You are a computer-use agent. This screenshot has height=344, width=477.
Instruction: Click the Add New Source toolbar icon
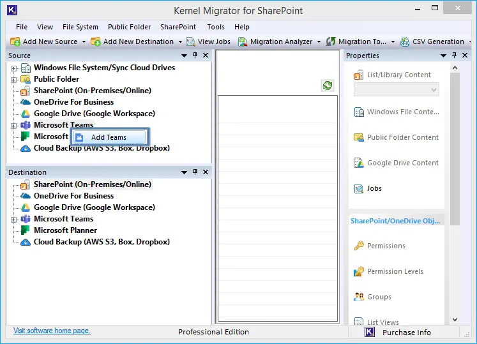(x=15, y=41)
